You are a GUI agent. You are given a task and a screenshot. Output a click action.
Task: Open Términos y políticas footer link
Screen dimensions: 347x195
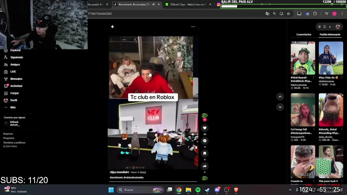(14, 143)
